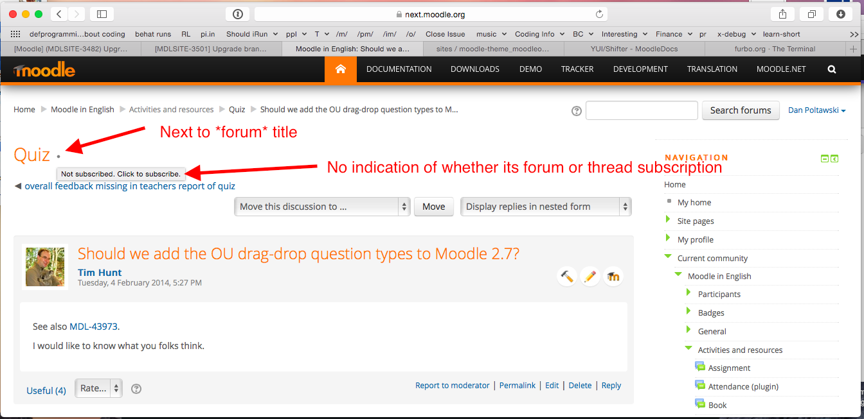Collapse Current community in navigation
Viewport: 864px width, 419px height.
coord(669,257)
